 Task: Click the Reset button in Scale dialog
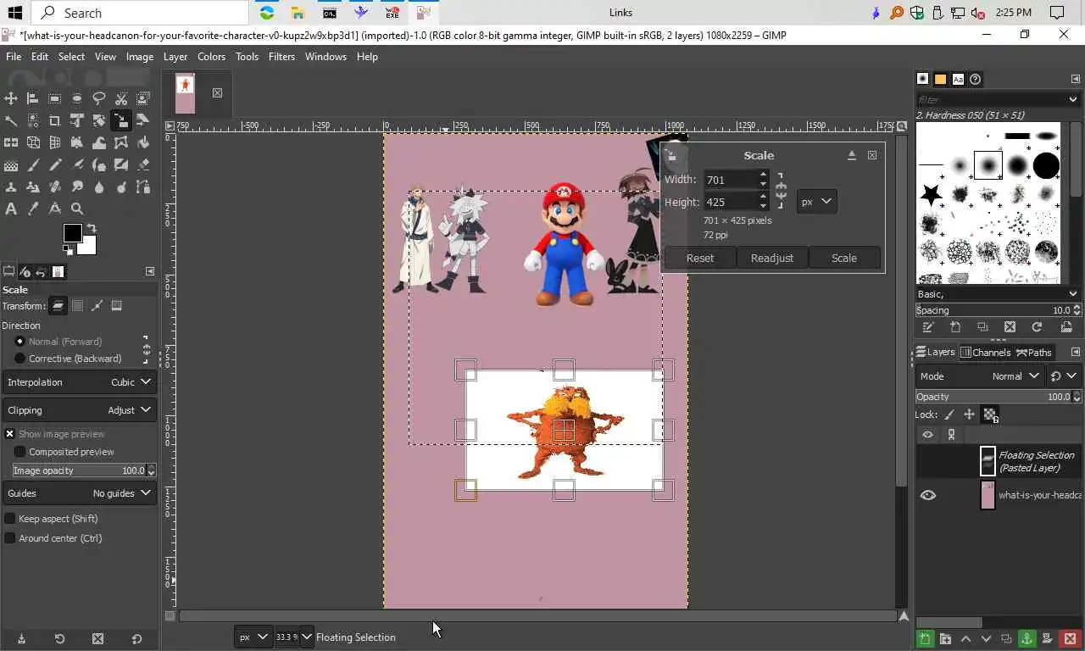pos(700,258)
